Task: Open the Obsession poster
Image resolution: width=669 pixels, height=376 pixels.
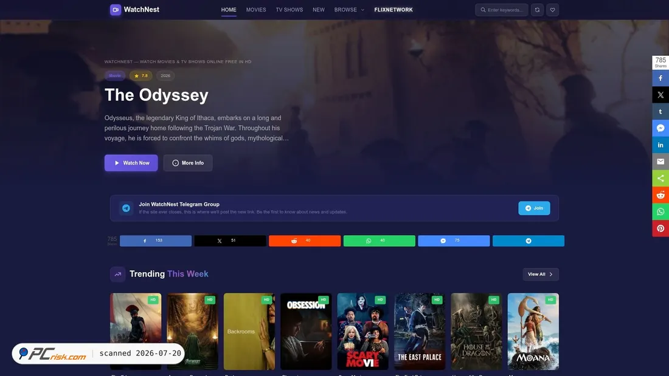Action: click(x=306, y=331)
